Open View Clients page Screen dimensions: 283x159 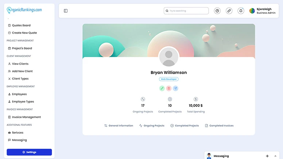click(18, 64)
